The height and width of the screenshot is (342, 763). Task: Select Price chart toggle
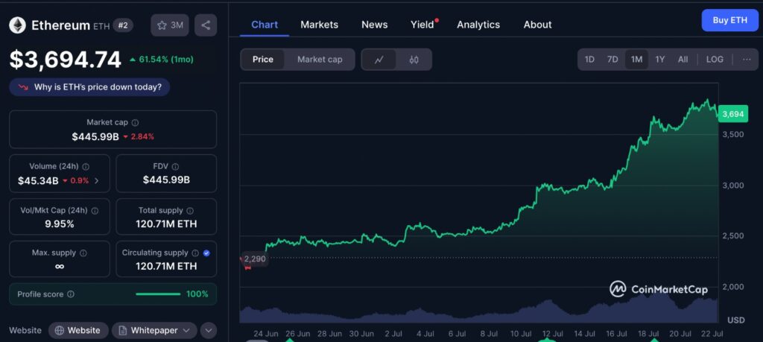tap(263, 60)
